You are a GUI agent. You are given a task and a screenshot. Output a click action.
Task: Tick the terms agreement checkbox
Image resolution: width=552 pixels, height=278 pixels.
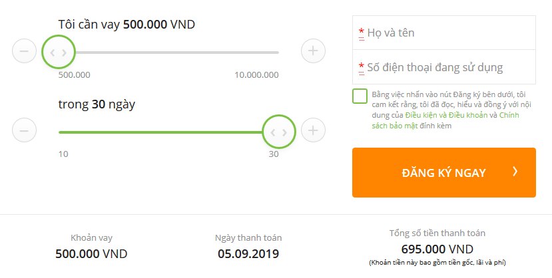360,96
